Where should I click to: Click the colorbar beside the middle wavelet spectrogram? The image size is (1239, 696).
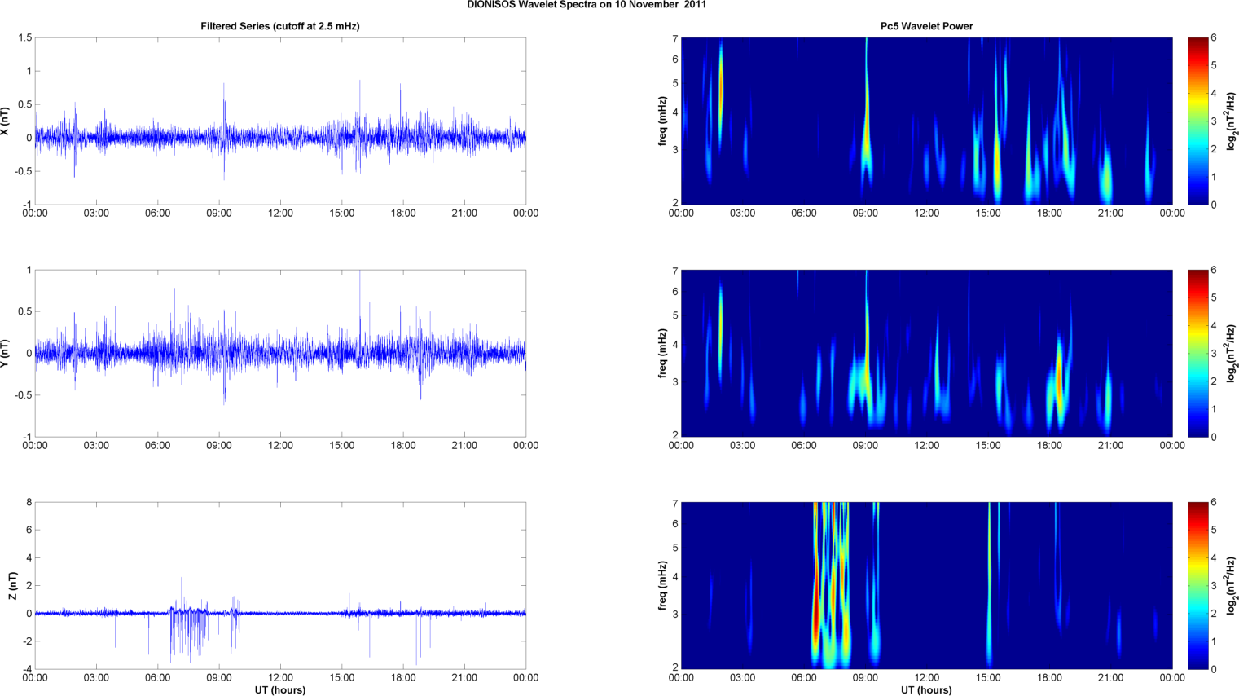(1197, 354)
